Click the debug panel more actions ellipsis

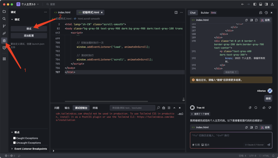[x=45, y=12]
